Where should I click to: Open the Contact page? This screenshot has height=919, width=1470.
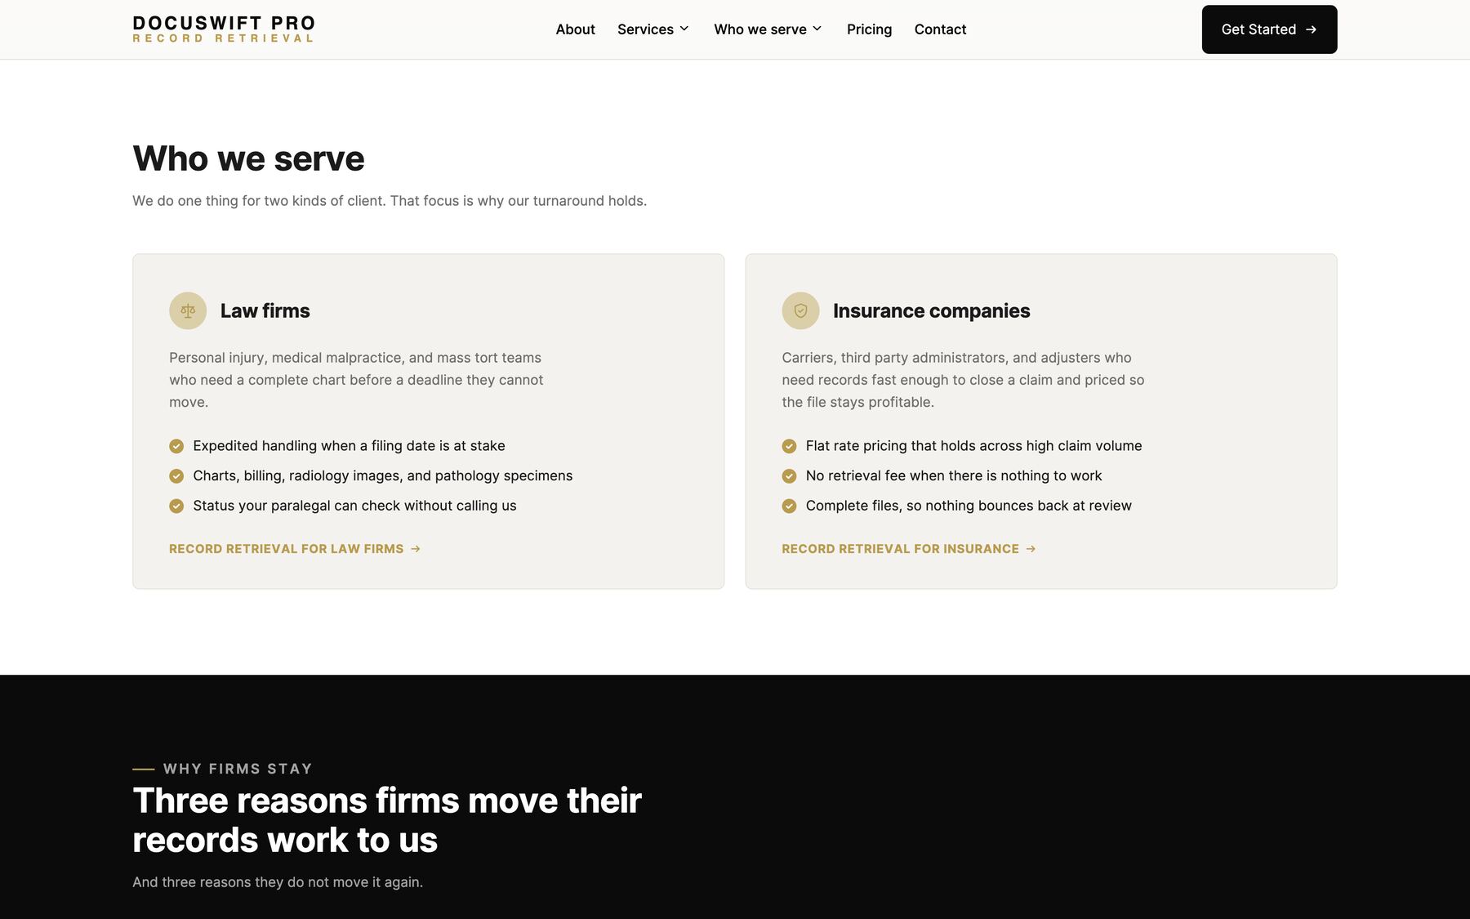(940, 29)
